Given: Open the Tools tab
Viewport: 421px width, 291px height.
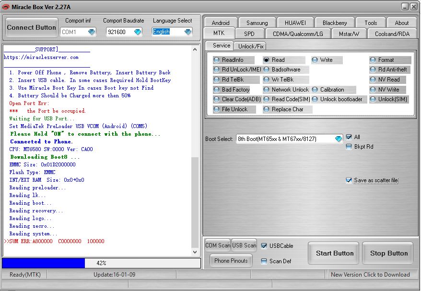Looking at the screenshot, I should pyautogui.click(x=371, y=23).
